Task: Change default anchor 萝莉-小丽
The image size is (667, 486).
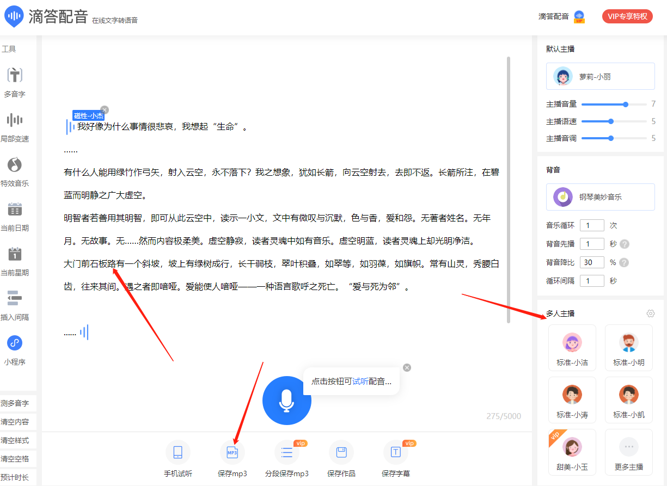Action: 601,76
